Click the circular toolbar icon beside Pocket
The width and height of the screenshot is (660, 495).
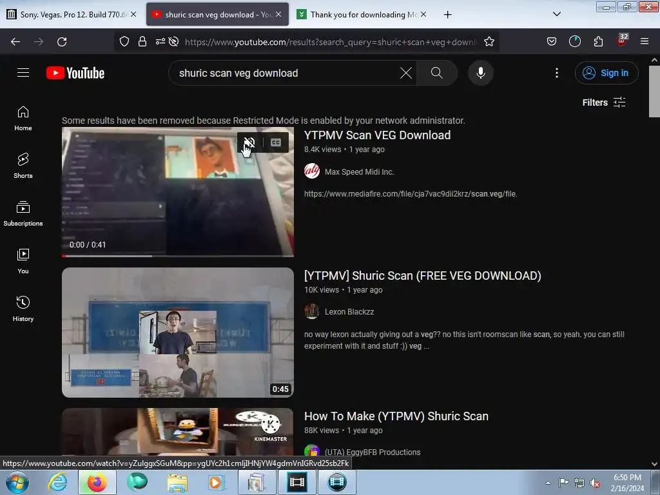[574, 42]
